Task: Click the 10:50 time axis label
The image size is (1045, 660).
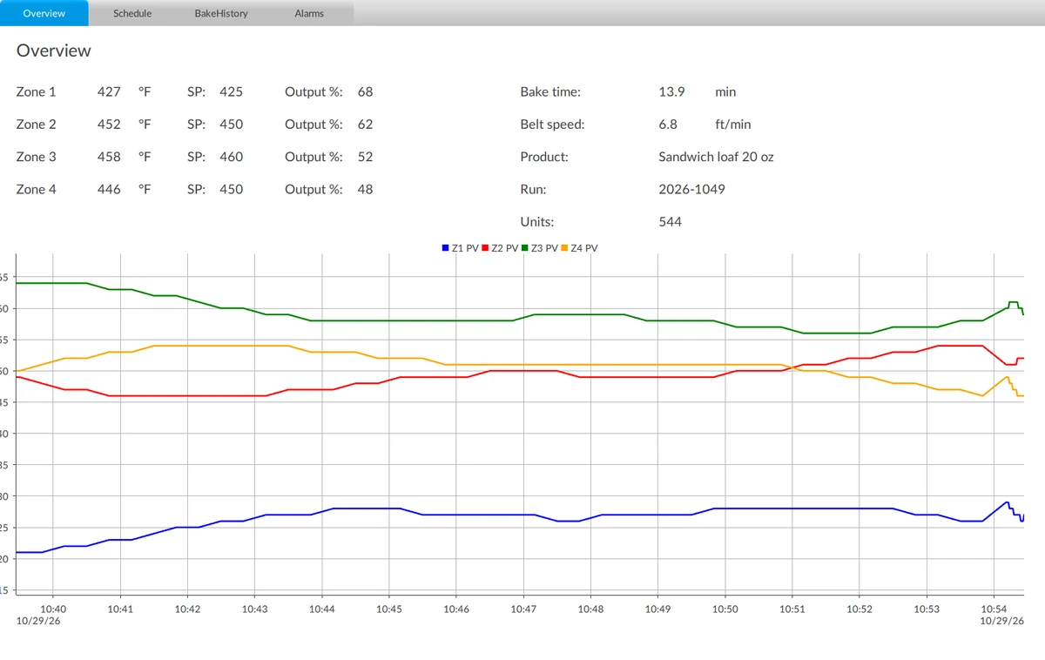Action: pos(725,609)
